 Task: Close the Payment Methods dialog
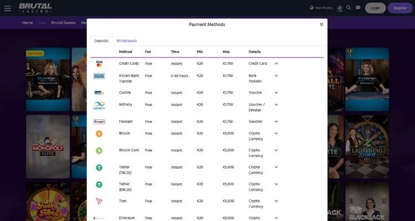(321, 24)
